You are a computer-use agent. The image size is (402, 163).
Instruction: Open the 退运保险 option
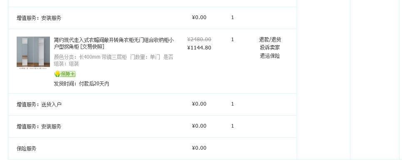270,56
